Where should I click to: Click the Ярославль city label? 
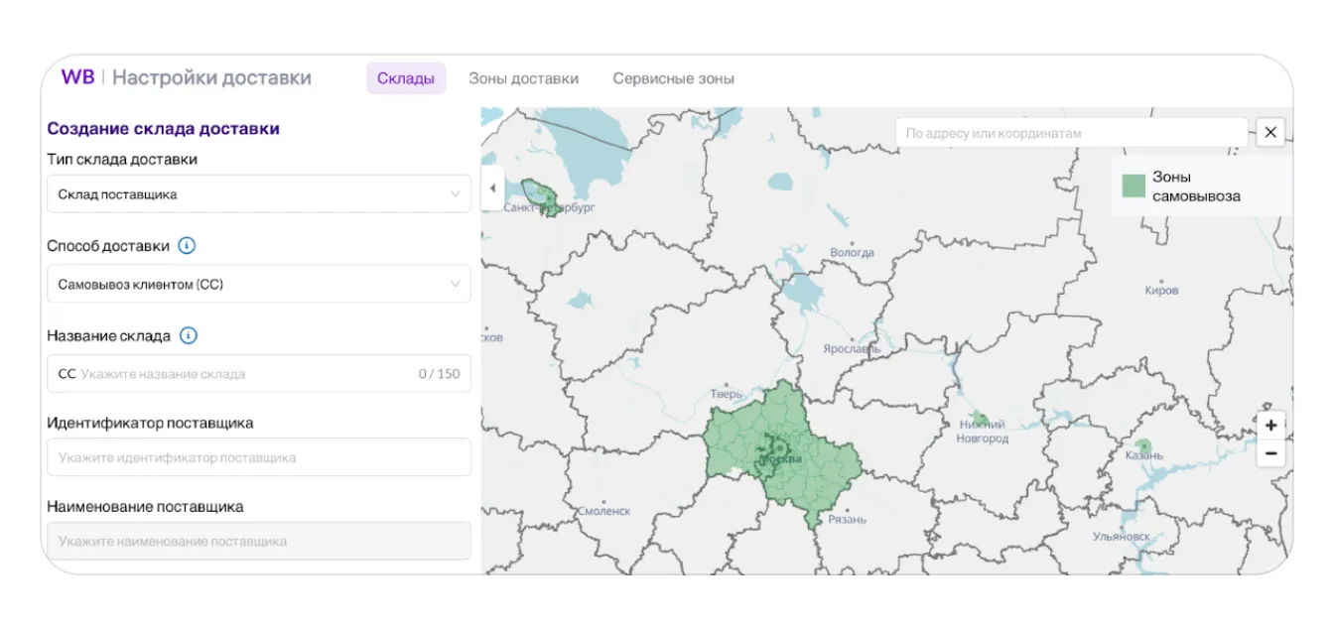852,349
